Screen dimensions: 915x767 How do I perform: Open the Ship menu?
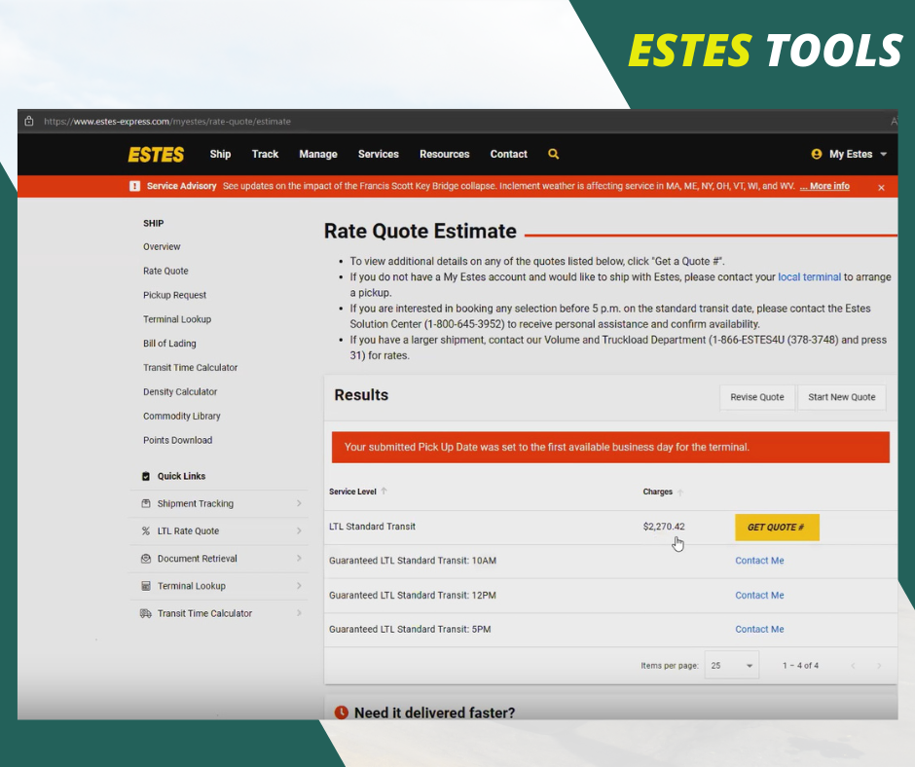coord(220,154)
